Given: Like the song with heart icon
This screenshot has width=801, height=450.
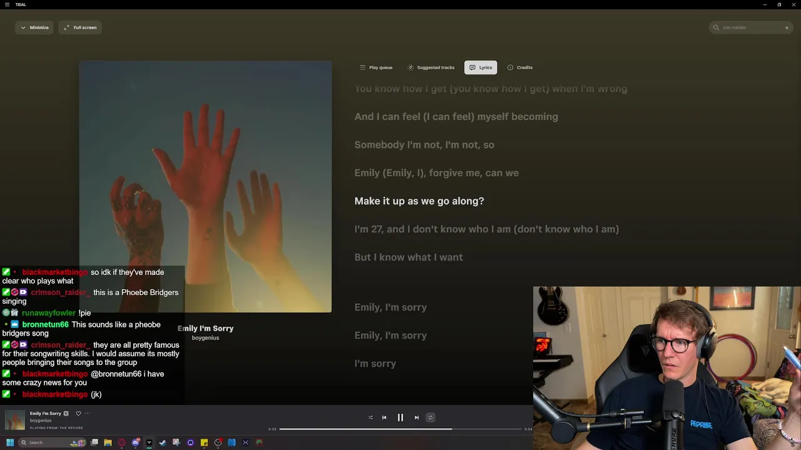Looking at the screenshot, I should click(78, 413).
